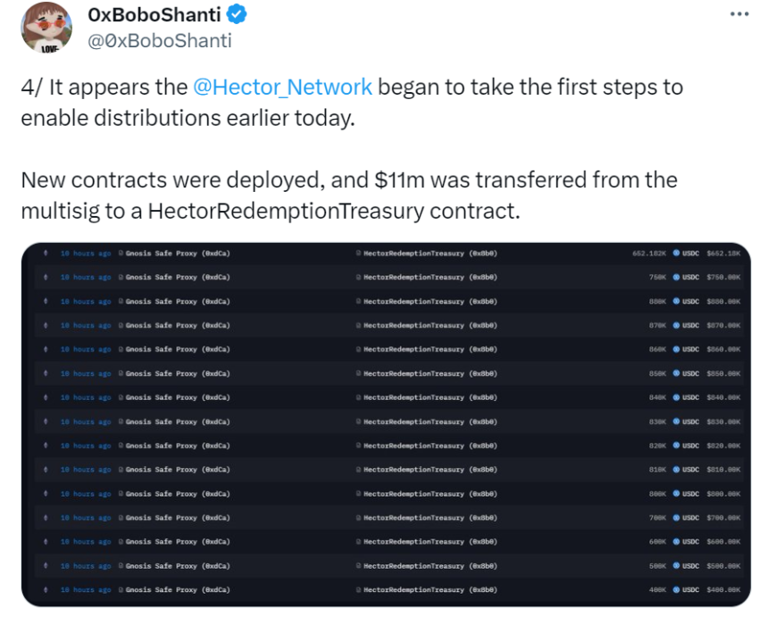Click the "10 hours ago" timestamp in the top row
The image size is (768, 617).
86,253
